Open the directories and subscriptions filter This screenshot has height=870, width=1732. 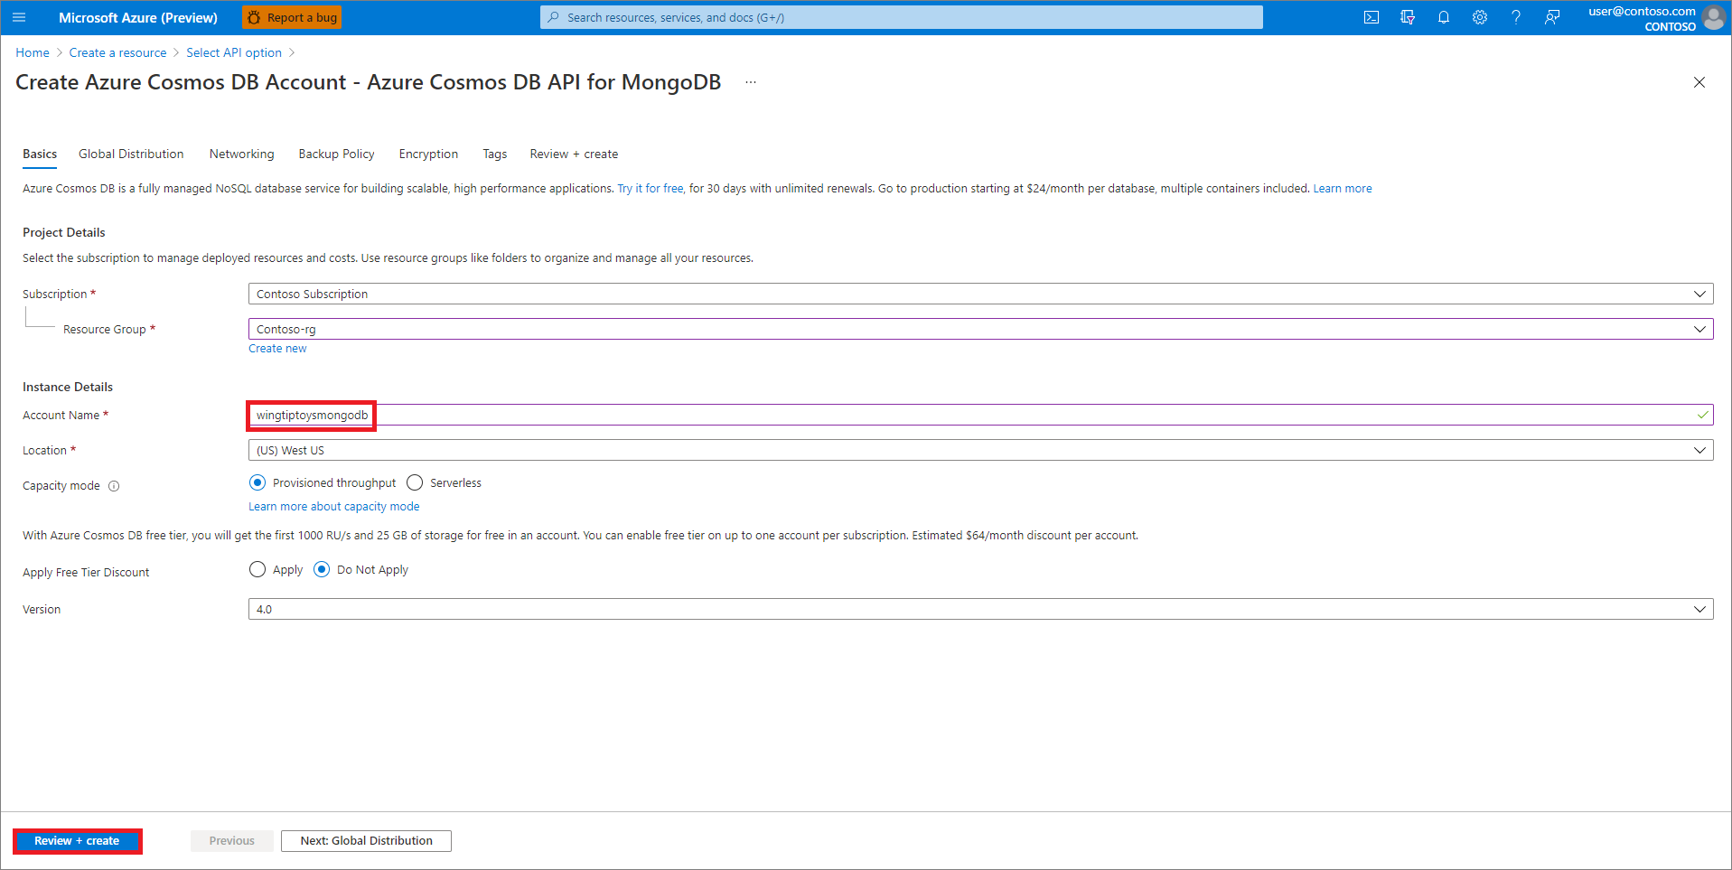tap(1408, 16)
